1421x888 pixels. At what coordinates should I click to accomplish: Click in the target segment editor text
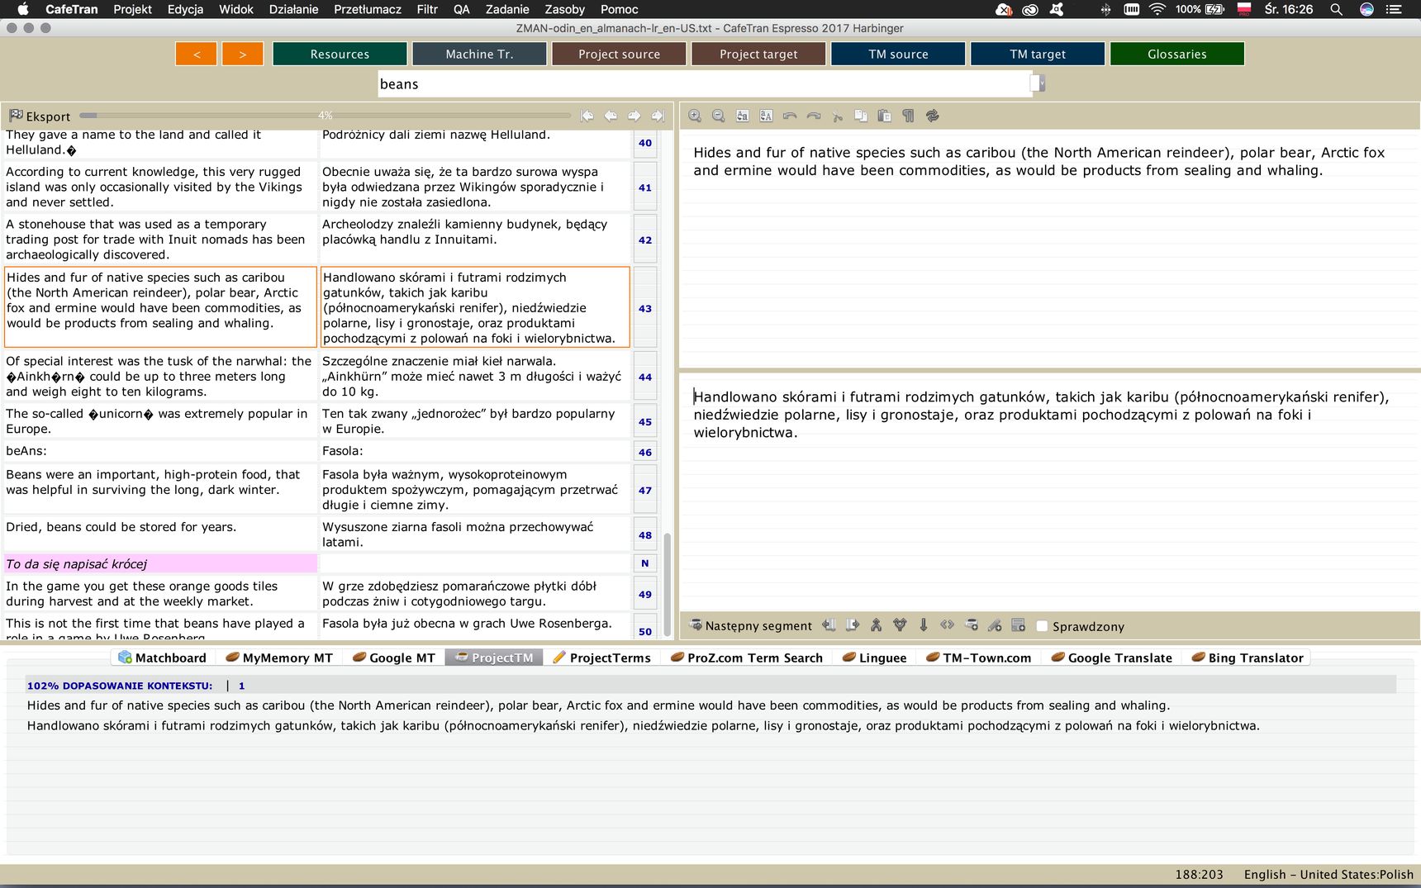click(1042, 415)
